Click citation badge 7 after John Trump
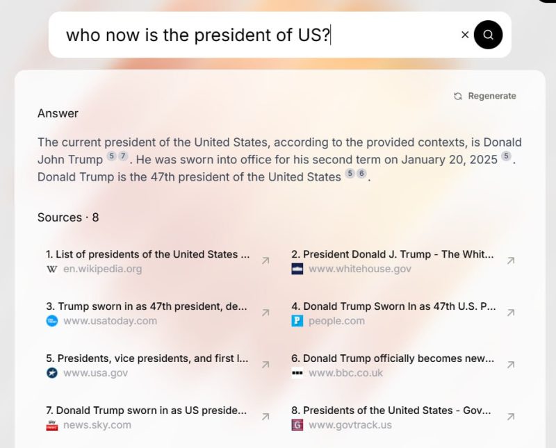This screenshot has height=448, width=556. [x=123, y=156]
